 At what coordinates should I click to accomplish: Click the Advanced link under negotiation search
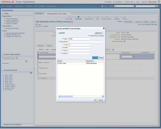click(6, 63)
